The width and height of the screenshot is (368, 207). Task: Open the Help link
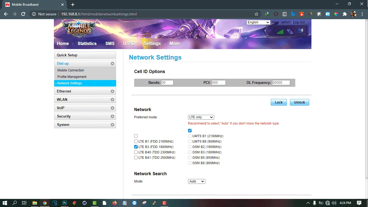[276, 22]
